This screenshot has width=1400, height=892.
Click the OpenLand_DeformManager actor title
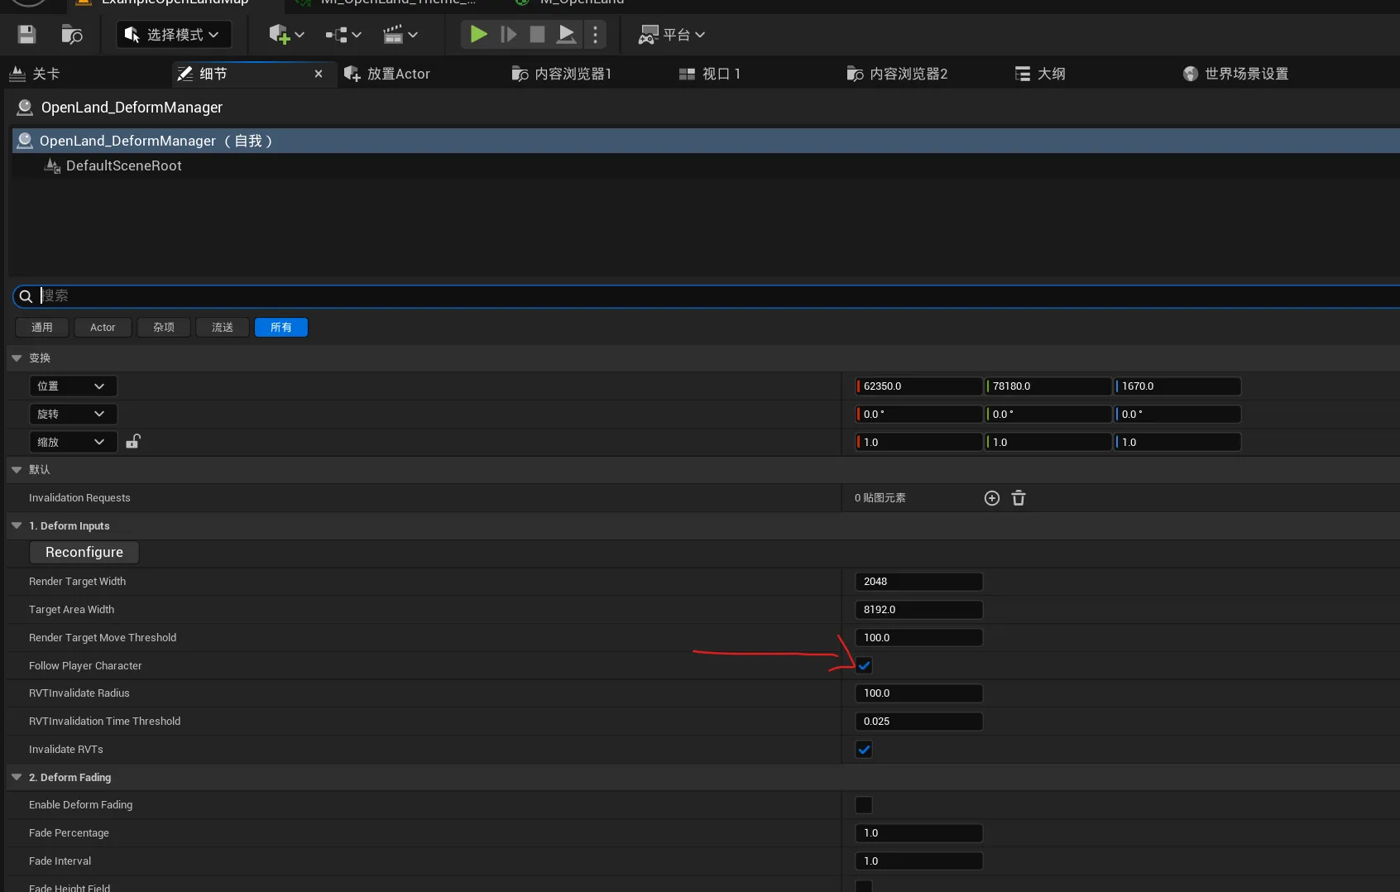click(x=132, y=108)
